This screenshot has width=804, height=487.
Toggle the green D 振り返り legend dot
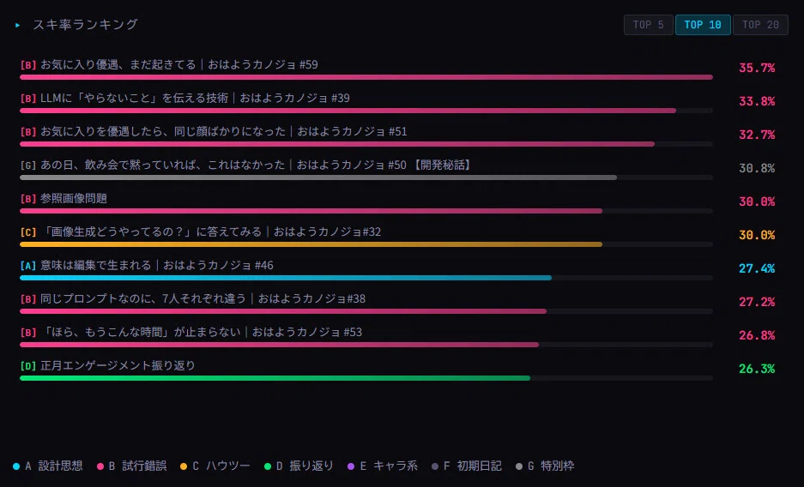[267, 466]
